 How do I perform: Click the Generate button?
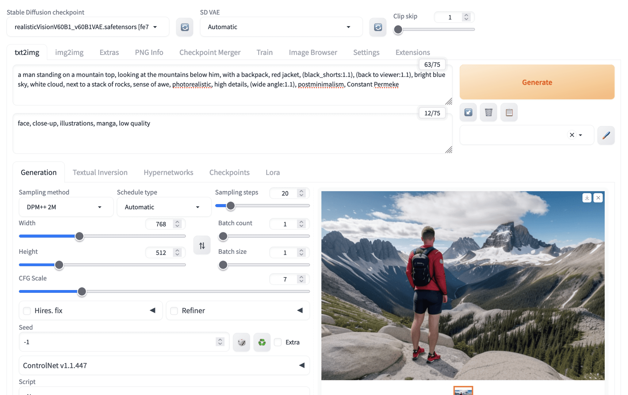point(537,82)
